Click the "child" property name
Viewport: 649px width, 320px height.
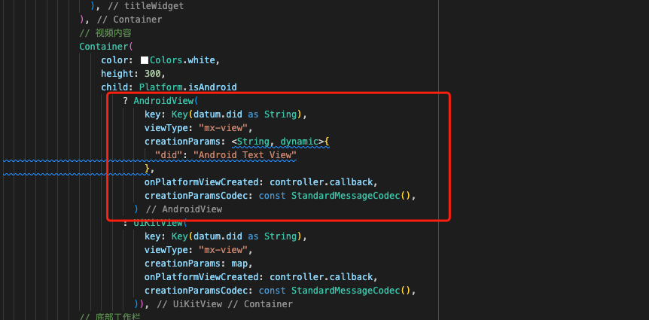[x=114, y=87]
